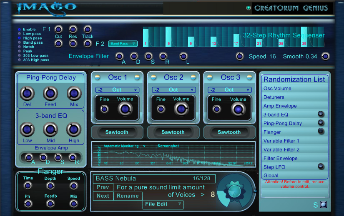Click the Flanger Speed knob
344x216 pixels.
[73, 186]
